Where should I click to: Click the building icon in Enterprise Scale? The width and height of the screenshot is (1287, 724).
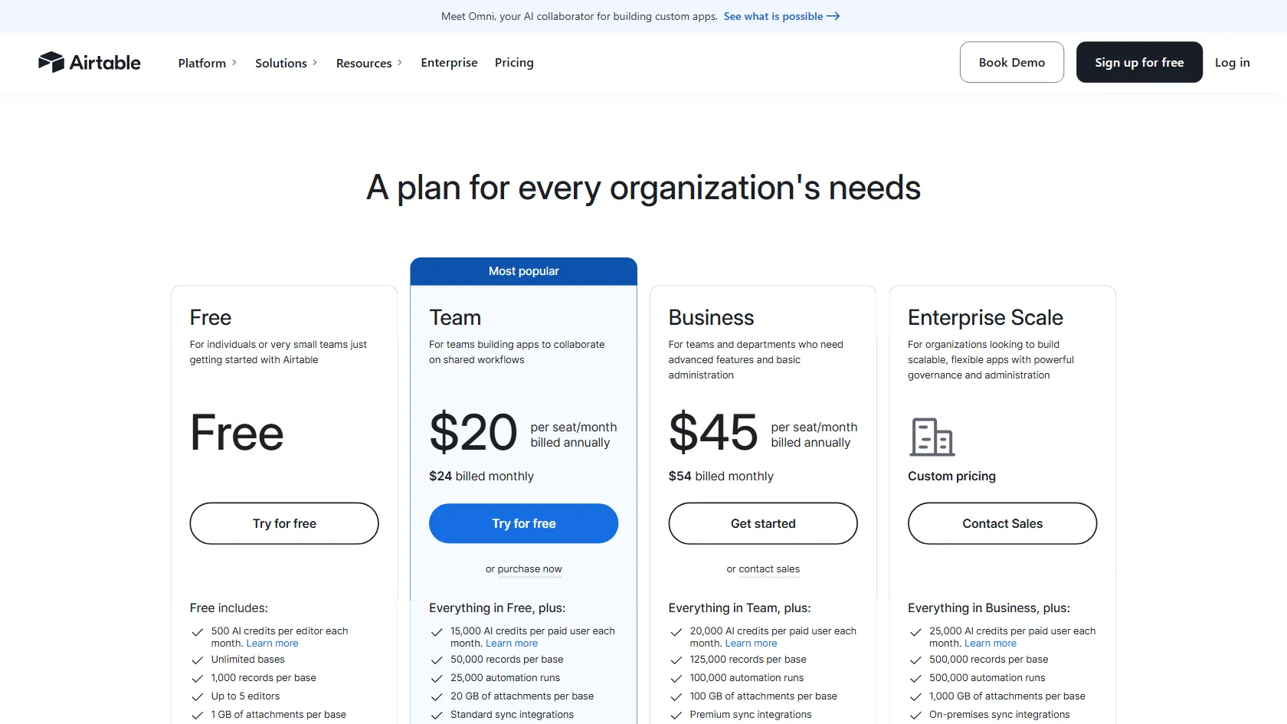tap(932, 437)
